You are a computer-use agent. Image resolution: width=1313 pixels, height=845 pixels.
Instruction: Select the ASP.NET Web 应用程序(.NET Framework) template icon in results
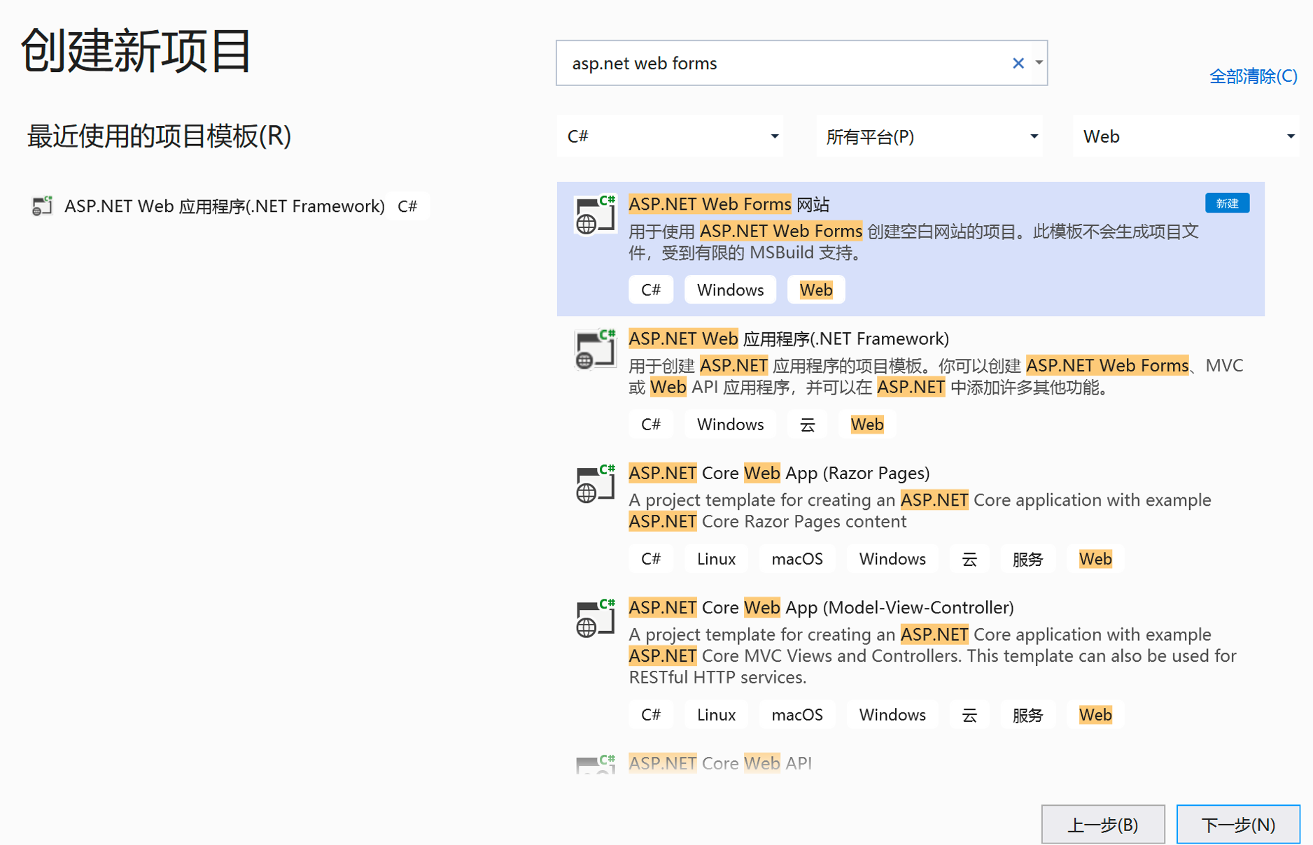coord(595,349)
